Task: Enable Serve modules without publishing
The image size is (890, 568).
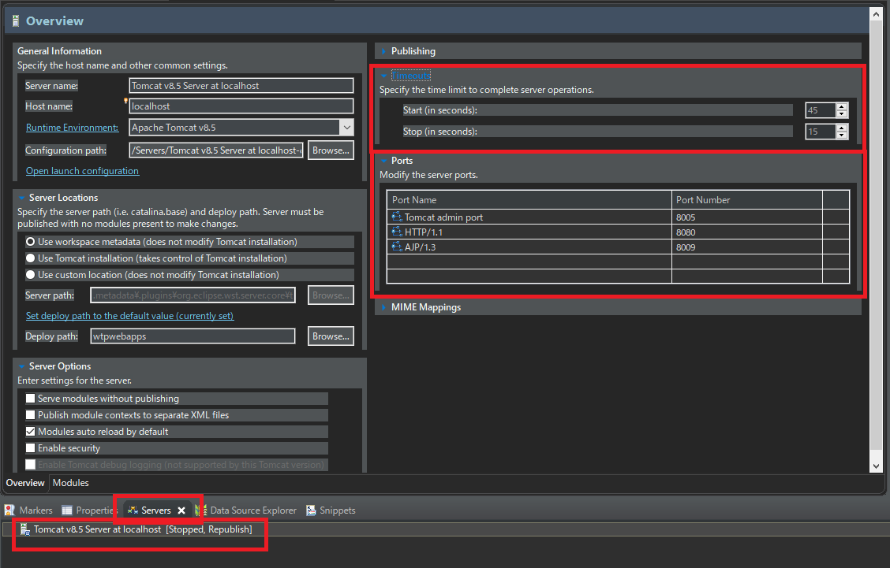Action: pyautogui.click(x=31, y=399)
